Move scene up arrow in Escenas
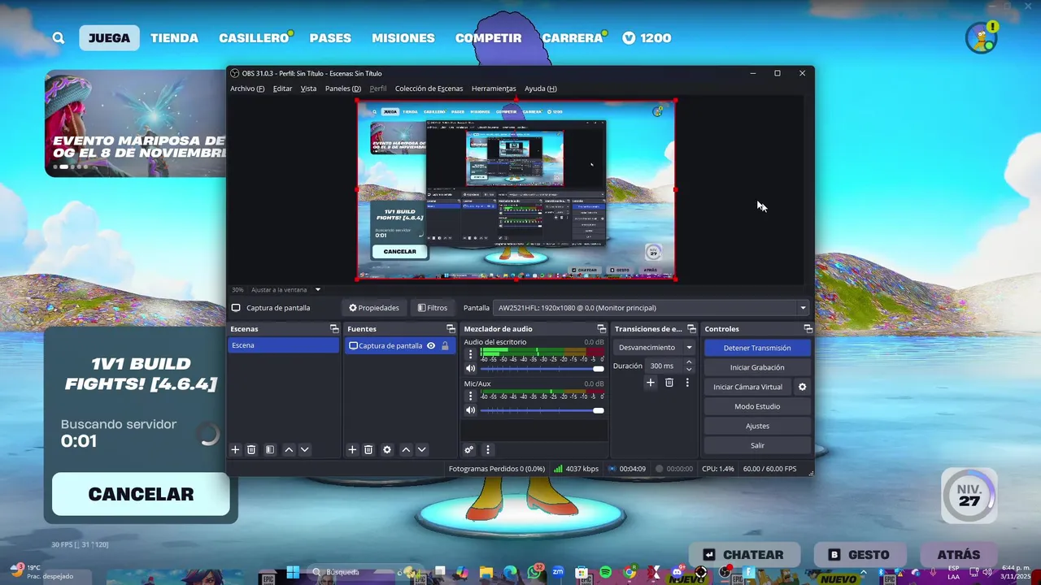Viewport: 1041px width, 585px height. click(289, 449)
